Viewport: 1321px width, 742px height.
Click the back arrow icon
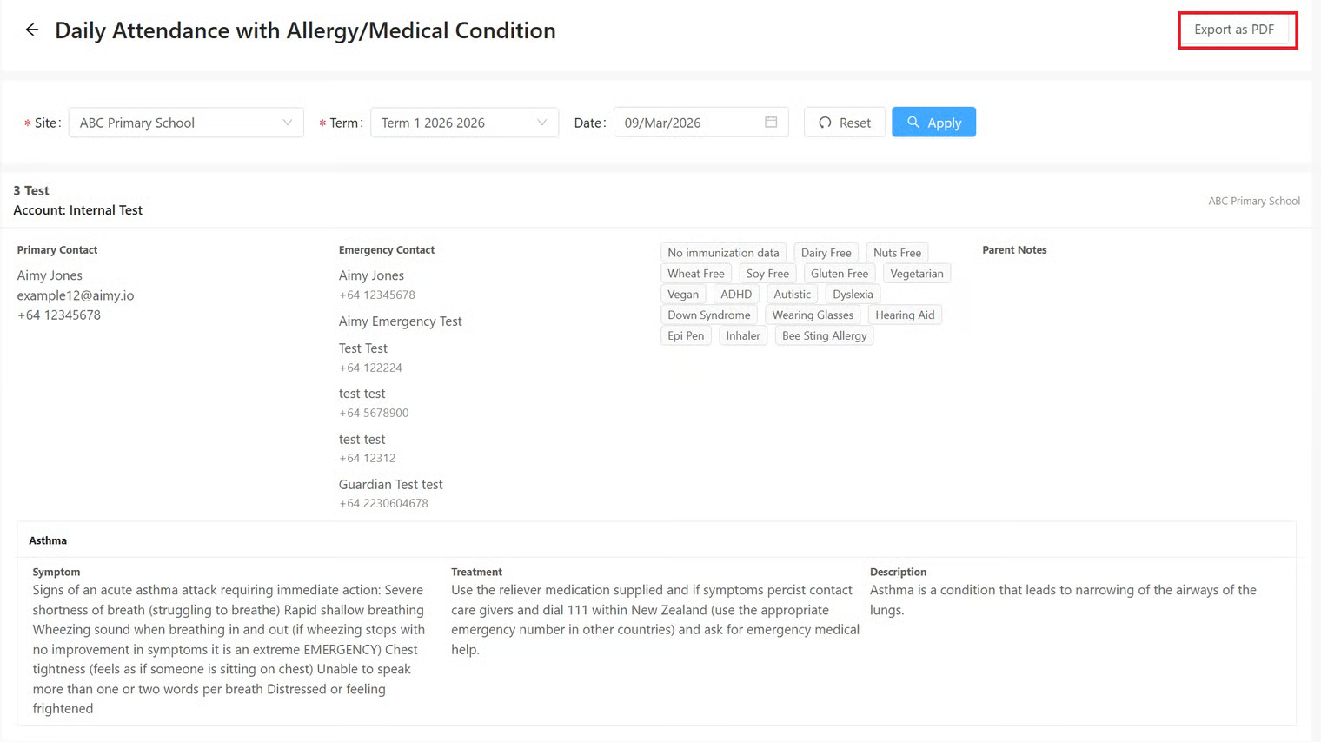32,30
